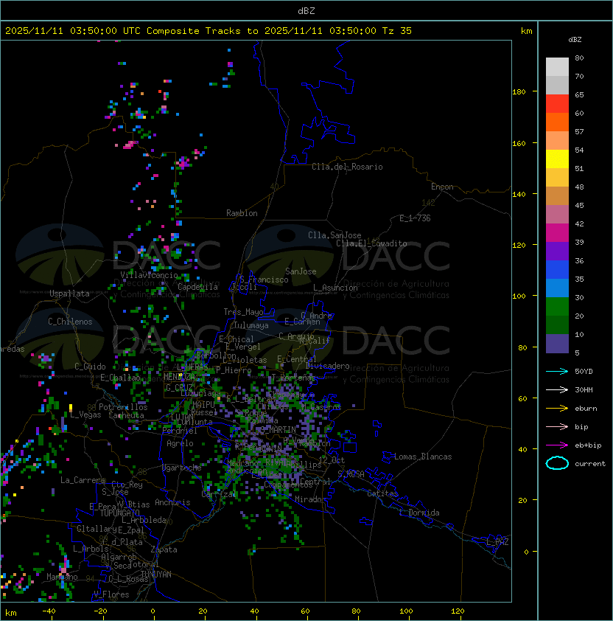Click the 'Tres_Mayo' map label
Image resolution: width=613 pixels, height=621 pixels.
[x=243, y=312]
